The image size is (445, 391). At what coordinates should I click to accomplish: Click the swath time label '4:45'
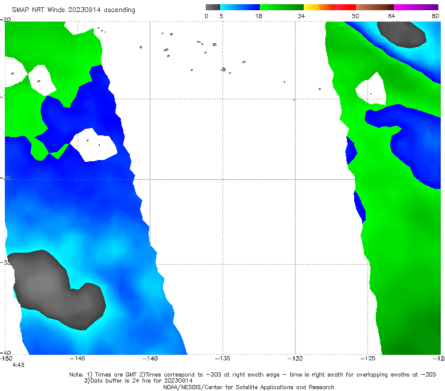[18, 365]
